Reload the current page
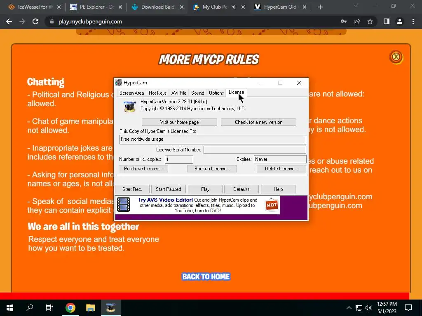Viewport: 422px width, 316px height. coord(35,21)
